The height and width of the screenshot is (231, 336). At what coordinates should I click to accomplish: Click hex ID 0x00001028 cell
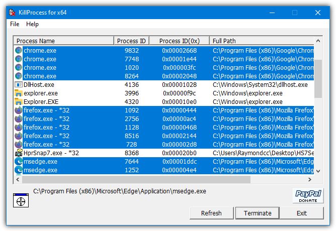click(x=180, y=85)
